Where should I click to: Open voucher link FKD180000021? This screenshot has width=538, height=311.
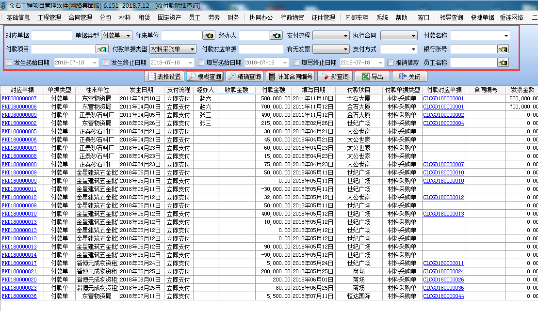click(x=19, y=271)
